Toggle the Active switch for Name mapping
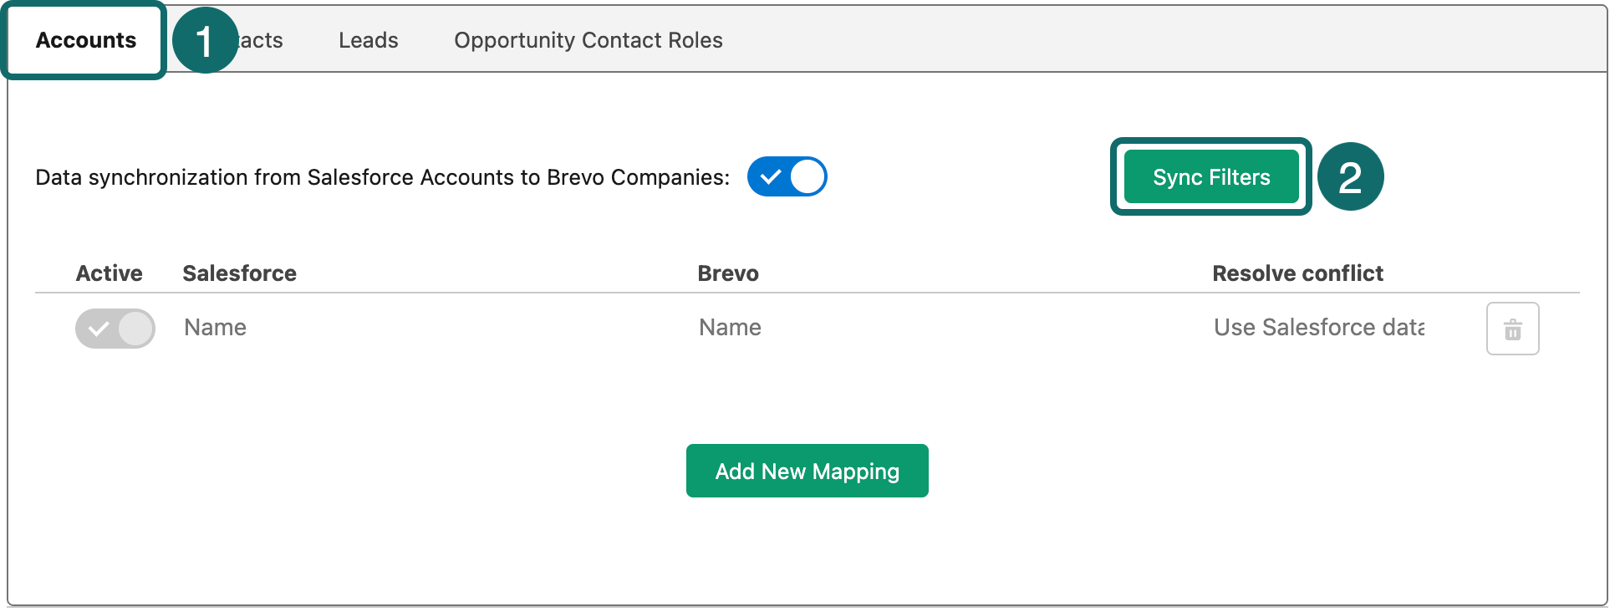This screenshot has width=1615, height=612. tap(115, 329)
